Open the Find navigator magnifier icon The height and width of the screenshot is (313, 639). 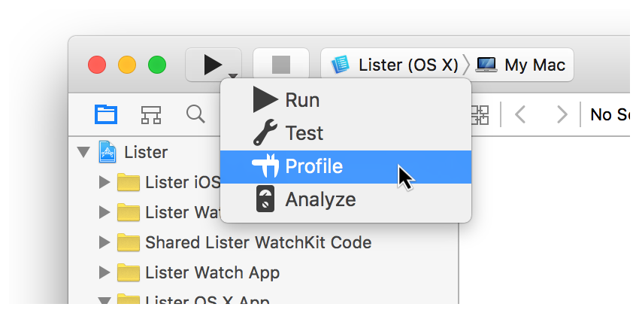(195, 114)
